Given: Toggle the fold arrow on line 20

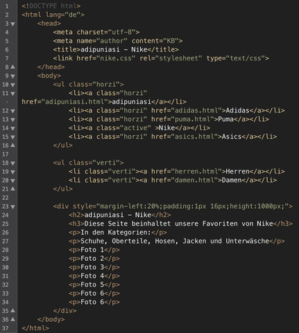Looking at the screenshot, I should tap(12, 180).
